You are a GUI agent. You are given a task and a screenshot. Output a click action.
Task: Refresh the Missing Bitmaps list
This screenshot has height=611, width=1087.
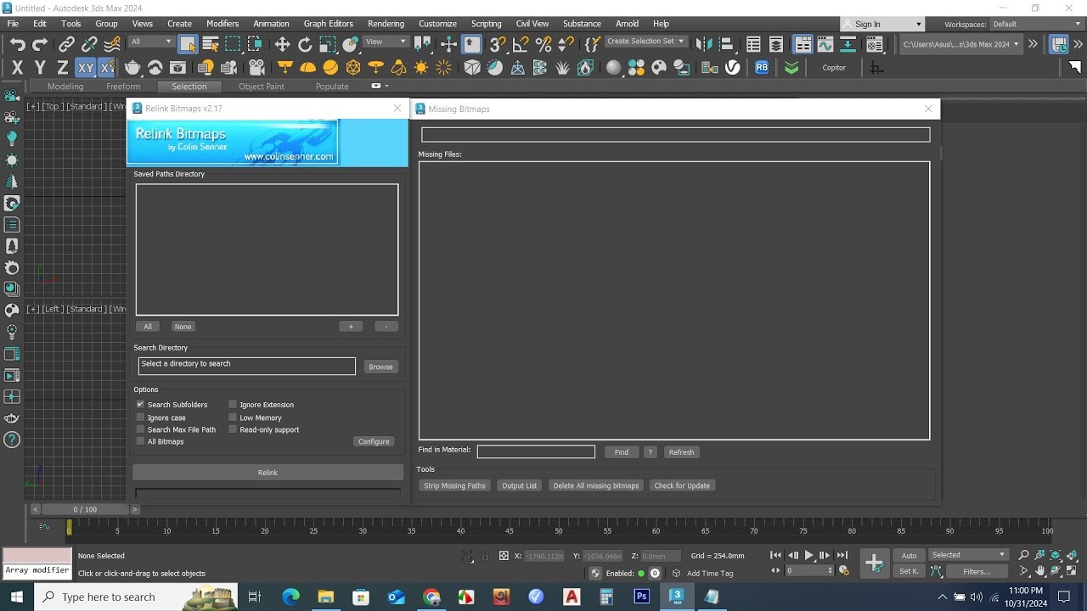click(x=681, y=452)
